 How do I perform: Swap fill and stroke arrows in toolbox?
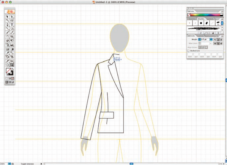click(x=13, y=69)
